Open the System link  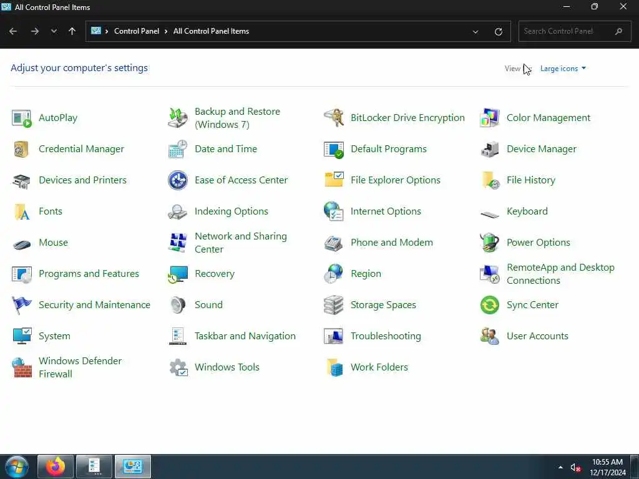click(55, 336)
